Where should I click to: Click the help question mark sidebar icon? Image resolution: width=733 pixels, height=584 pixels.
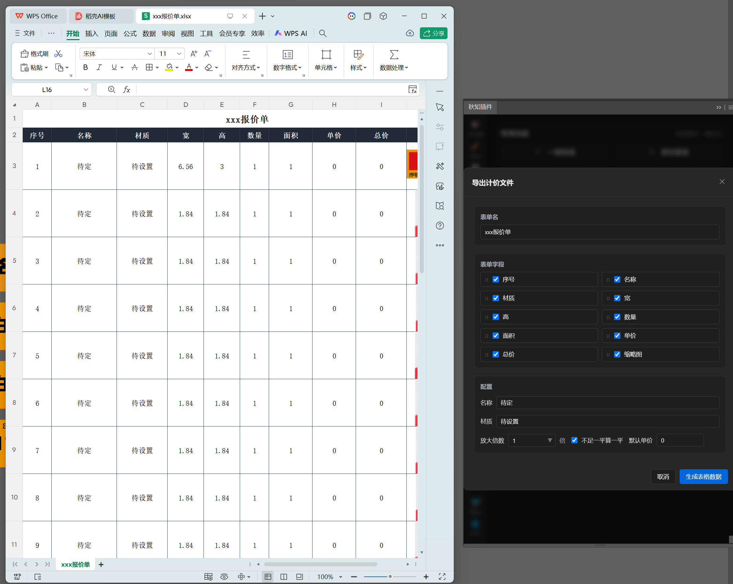pos(440,226)
